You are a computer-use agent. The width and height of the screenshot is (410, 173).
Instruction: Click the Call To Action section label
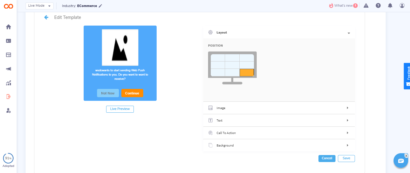coord(226,133)
